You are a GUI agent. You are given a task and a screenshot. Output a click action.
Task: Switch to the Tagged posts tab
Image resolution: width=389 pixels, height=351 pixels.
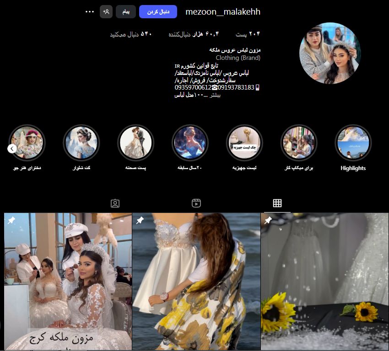[x=115, y=203]
